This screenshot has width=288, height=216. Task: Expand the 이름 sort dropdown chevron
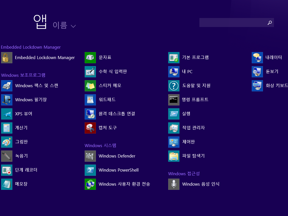click(73, 26)
